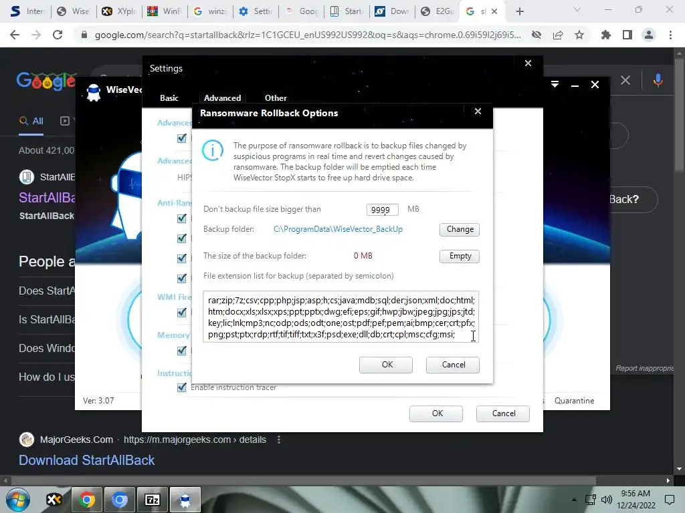This screenshot has height=513, width=685.
Task: Open Quarantine in WiseVector window
Action: [x=574, y=401]
